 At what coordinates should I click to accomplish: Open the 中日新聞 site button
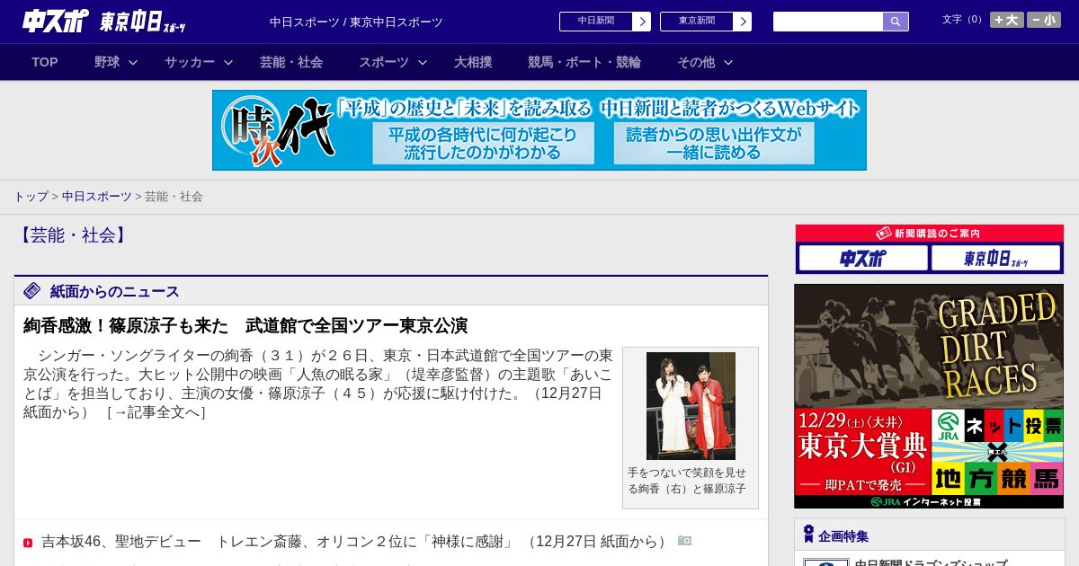pos(596,22)
